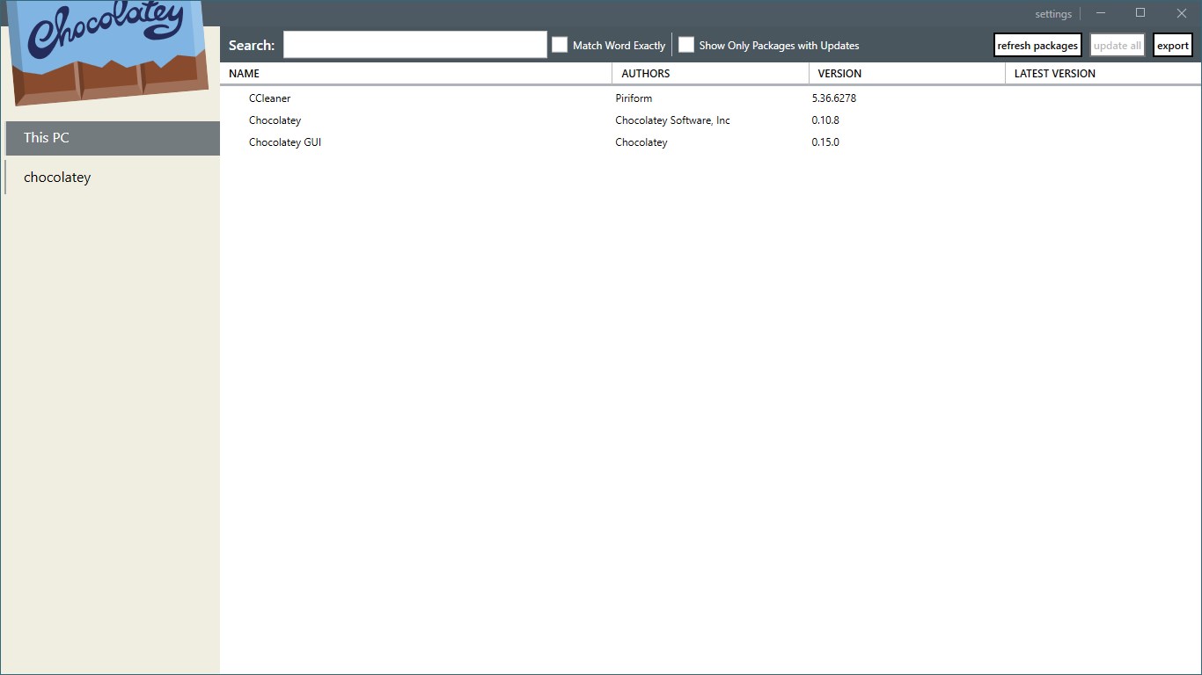Click author Chocolatey Software, Inc
This screenshot has width=1202, height=675.
click(672, 120)
